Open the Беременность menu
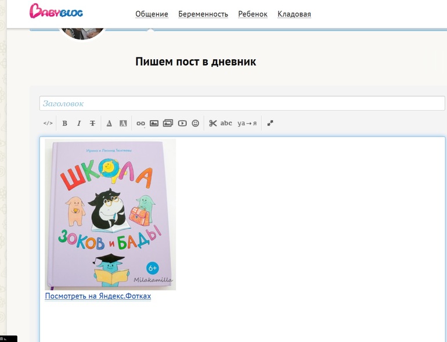447x342 pixels. [x=203, y=14]
